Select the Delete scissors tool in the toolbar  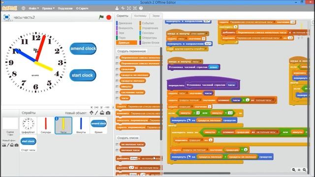(123, 8)
